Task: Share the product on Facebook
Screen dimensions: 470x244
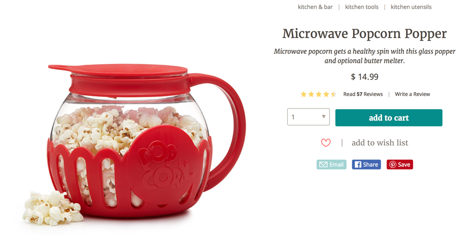Action: pos(366,164)
